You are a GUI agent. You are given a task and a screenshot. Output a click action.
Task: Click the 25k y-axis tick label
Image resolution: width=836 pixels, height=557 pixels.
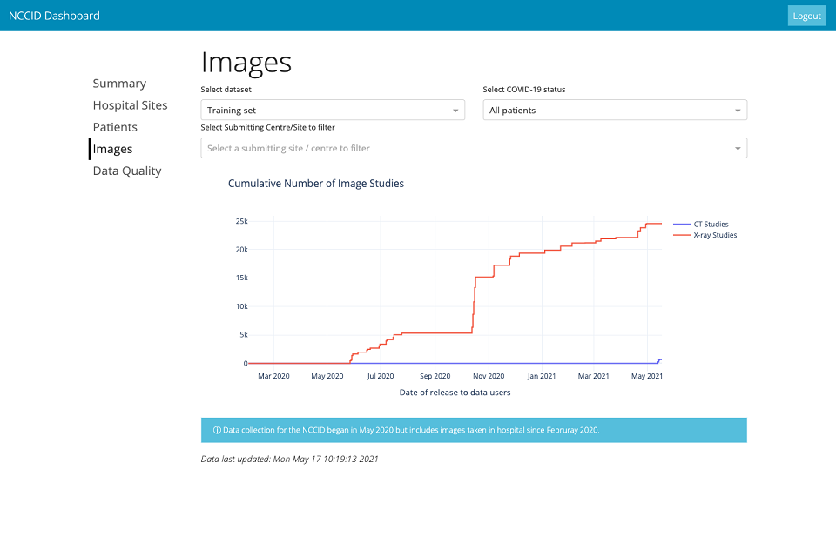click(241, 221)
